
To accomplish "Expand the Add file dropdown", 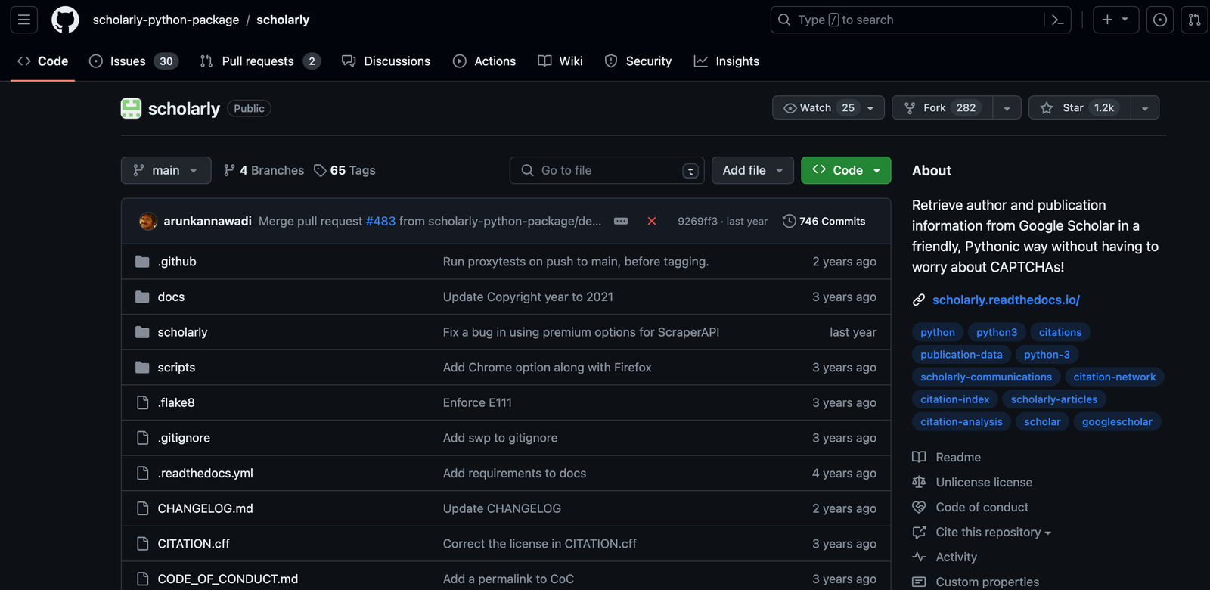I will click(x=752, y=170).
